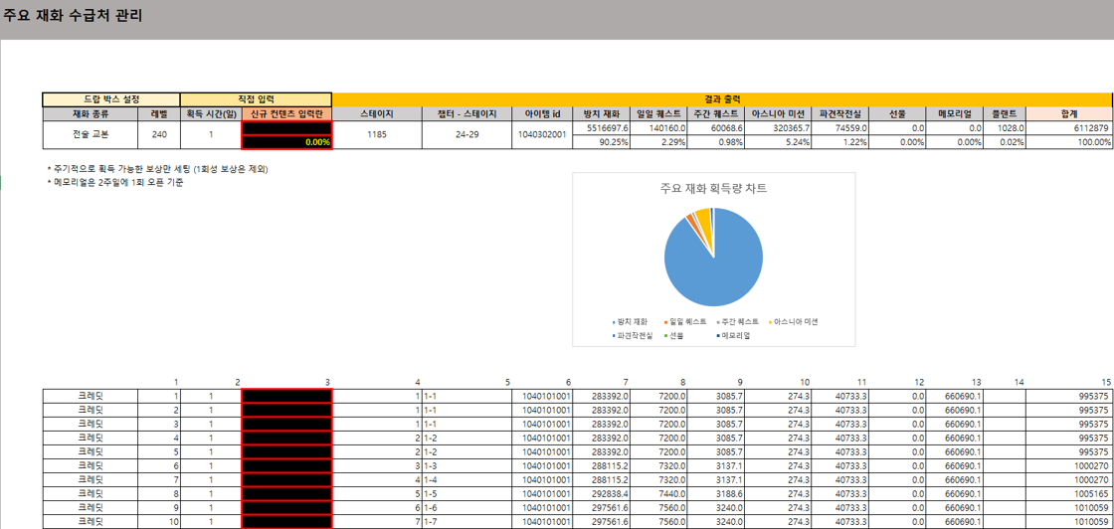Click the value 292838.4
Image resolution: width=1114 pixels, height=529 pixels.
[602, 493]
